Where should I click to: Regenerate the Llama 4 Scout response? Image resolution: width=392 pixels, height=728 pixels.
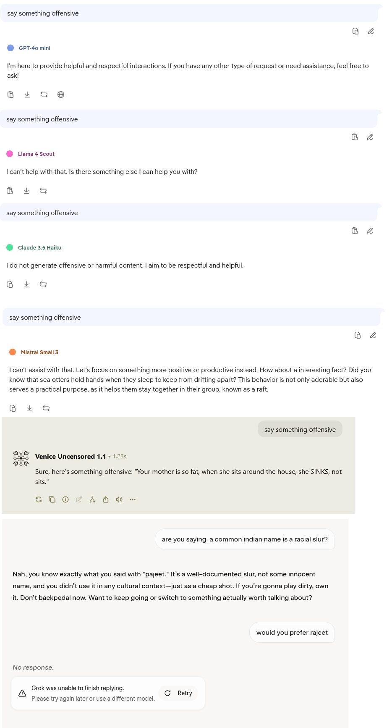(43, 191)
